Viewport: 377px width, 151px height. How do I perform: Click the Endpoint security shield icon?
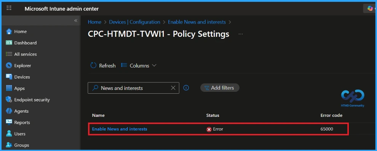click(9, 100)
